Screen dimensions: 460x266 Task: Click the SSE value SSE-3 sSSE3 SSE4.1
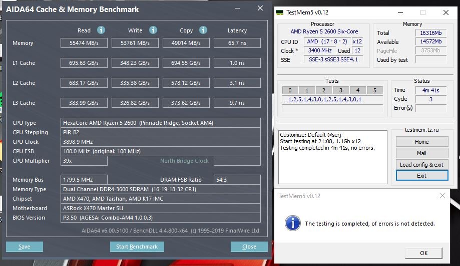[333, 59]
